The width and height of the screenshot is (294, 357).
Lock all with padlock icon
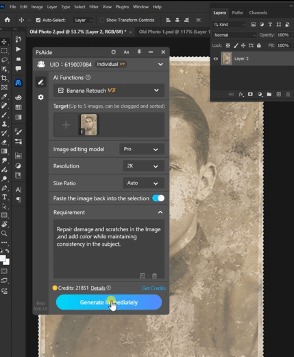click(259, 45)
